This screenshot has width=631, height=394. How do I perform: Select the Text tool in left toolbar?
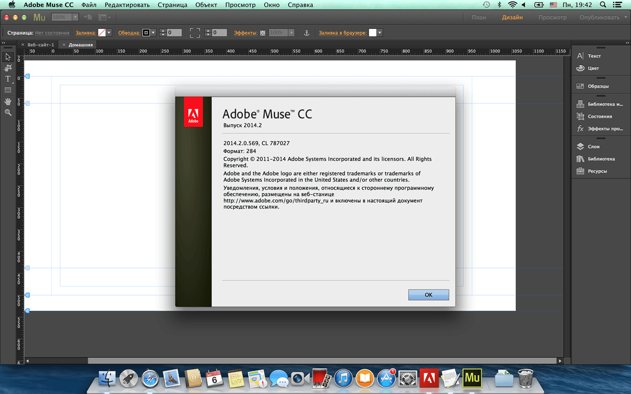[8, 79]
